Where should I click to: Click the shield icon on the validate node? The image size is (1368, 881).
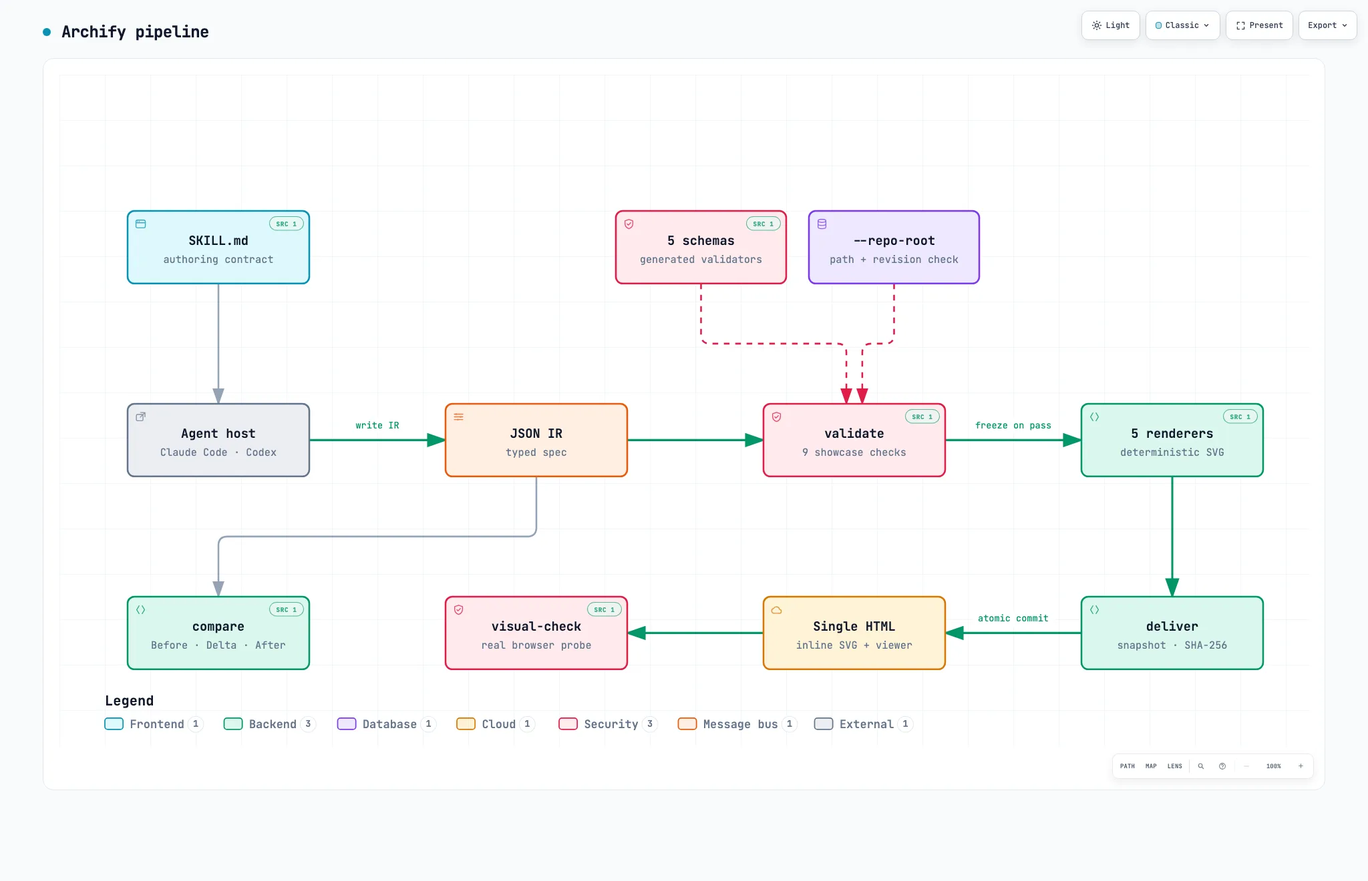point(777,417)
